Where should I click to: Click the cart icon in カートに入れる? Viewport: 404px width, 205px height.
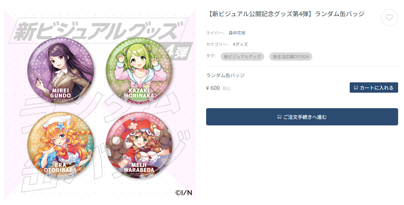(x=356, y=88)
